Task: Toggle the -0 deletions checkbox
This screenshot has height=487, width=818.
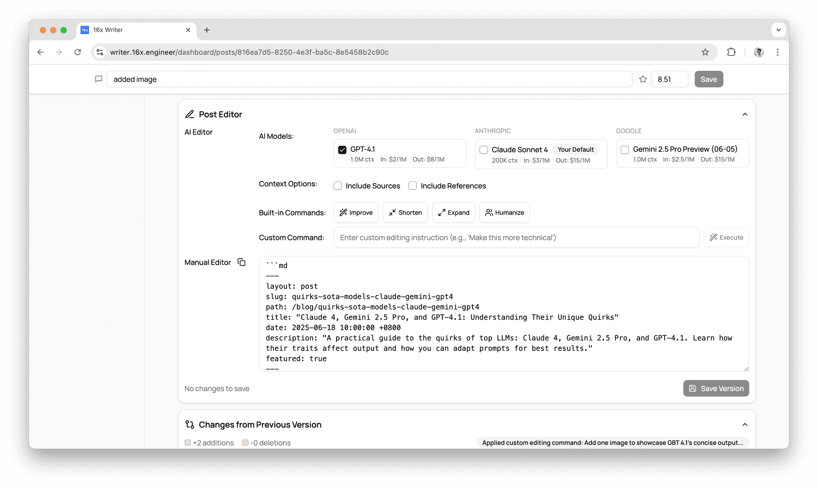Action: pos(245,443)
